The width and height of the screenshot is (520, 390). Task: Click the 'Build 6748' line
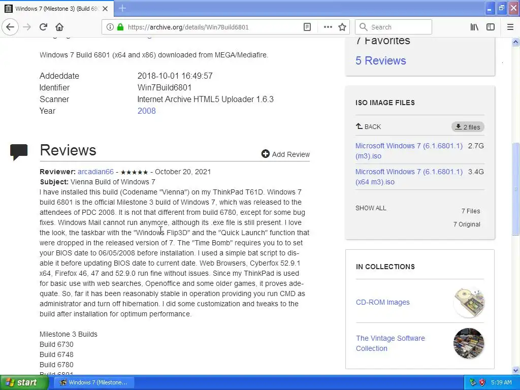coord(56,354)
